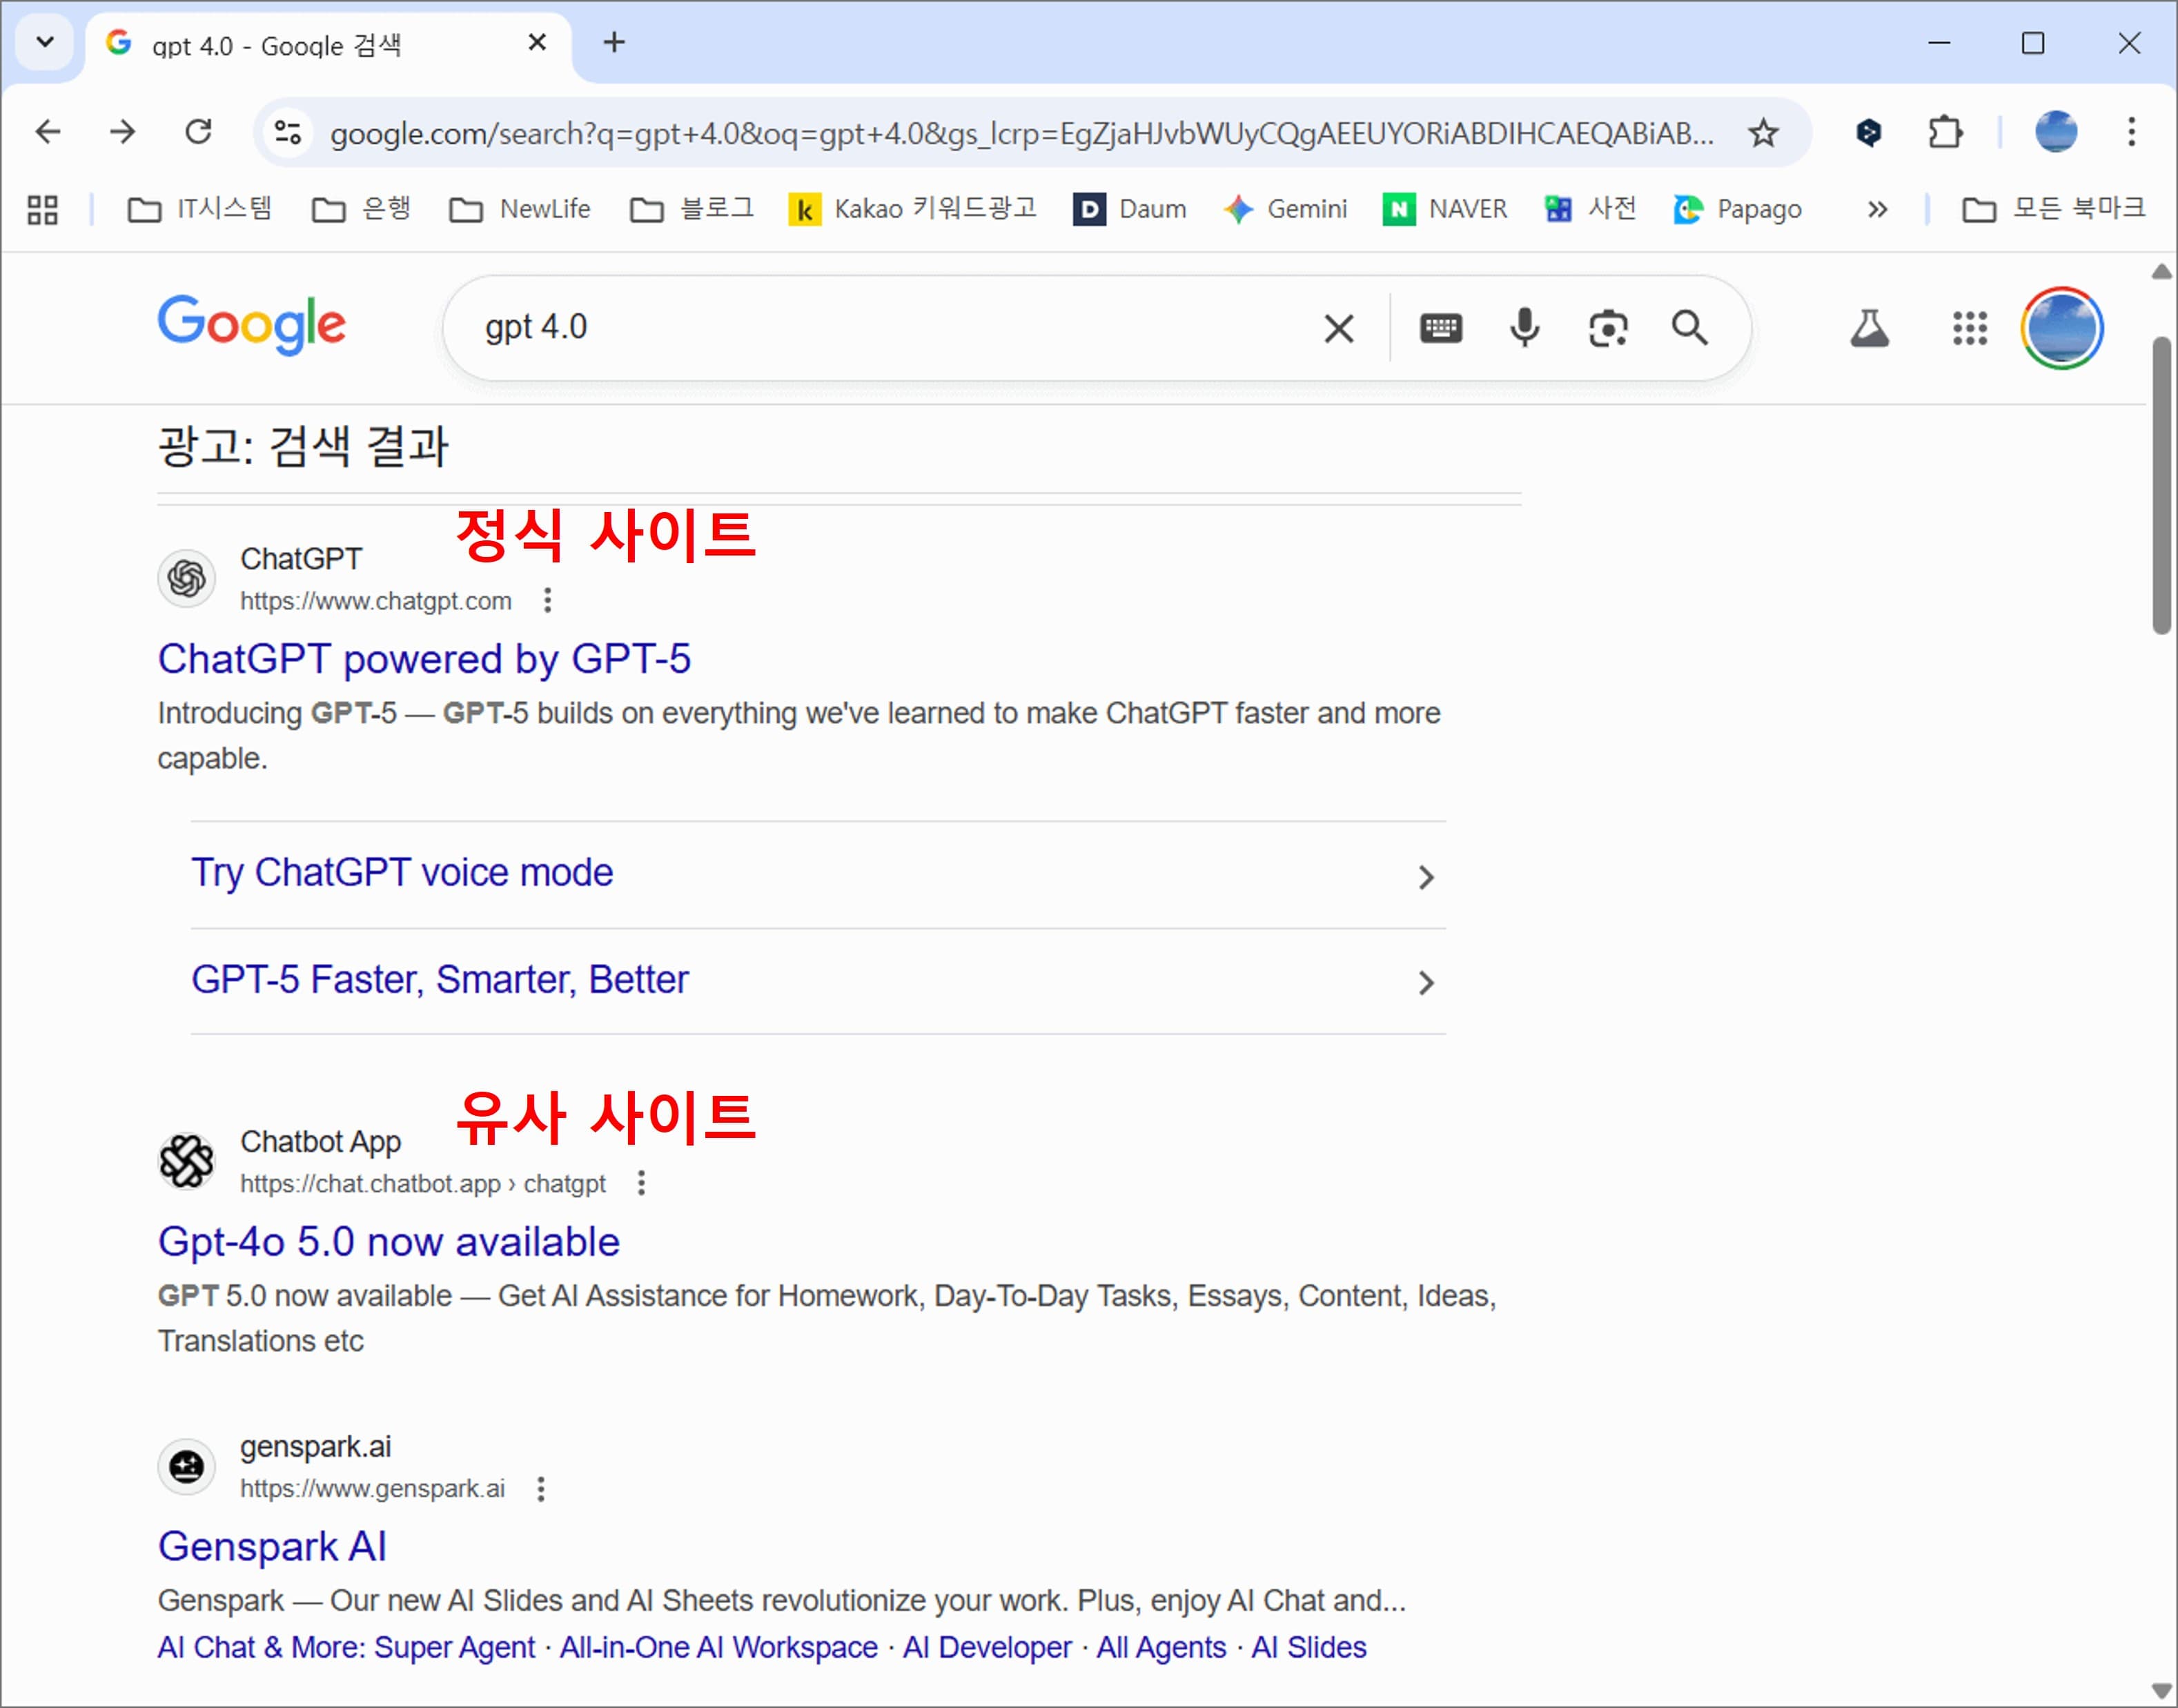This screenshot has width=2178, height=1708.
Task: Open the "Genspark AI" result link
Action: click(x=272, y=1546)
